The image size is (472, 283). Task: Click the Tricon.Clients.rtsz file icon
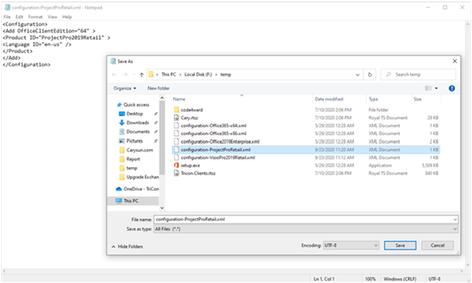pyautogui.click(x=177, y=173)
